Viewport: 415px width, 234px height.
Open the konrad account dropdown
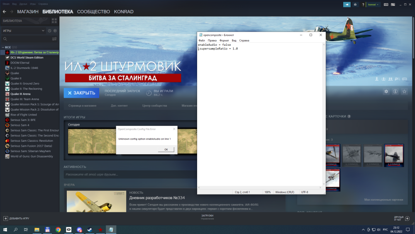pos(373,5)
